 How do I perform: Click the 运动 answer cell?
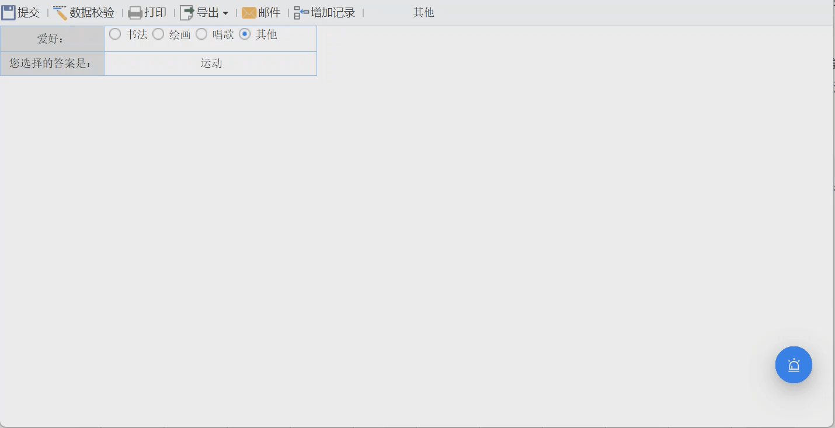point(210,63)
